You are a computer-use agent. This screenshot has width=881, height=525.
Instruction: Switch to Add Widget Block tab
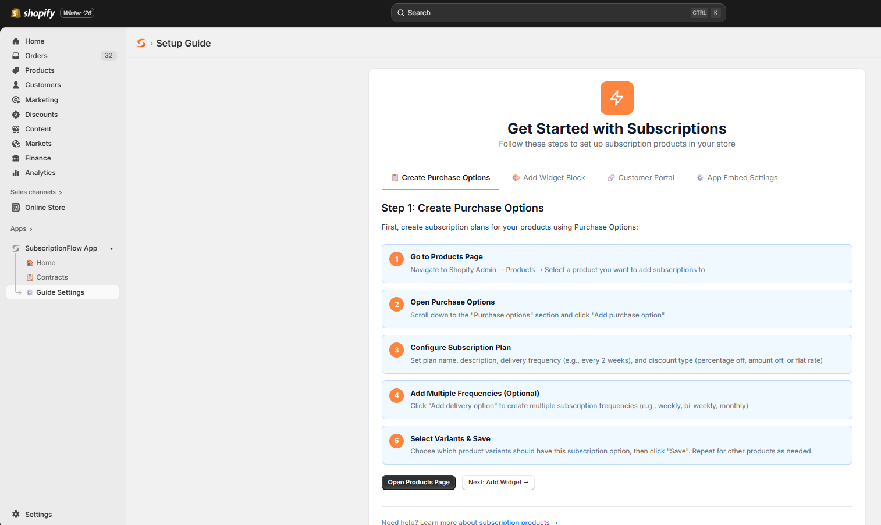(549, 178)
